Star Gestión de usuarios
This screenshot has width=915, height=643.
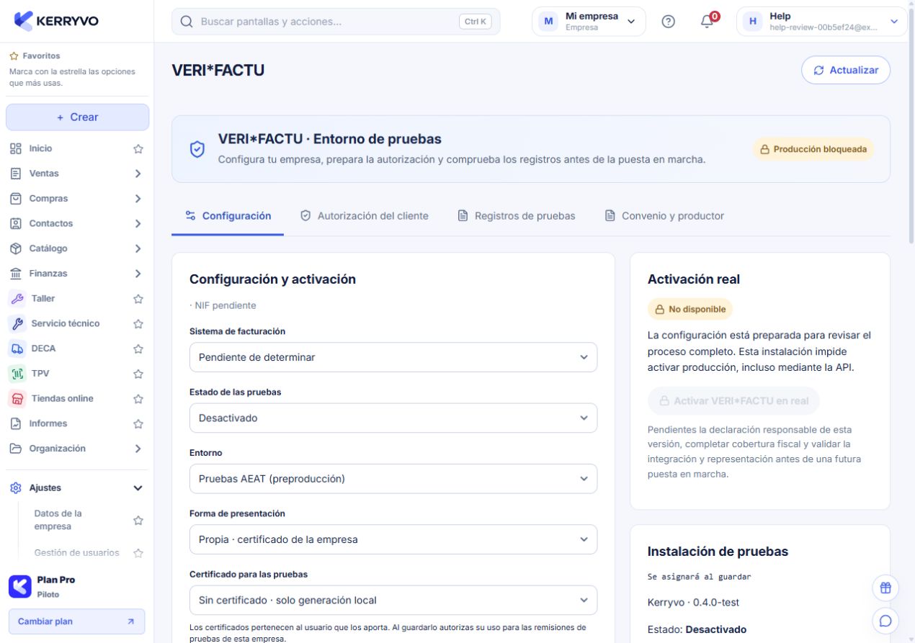tap(138, 553)
